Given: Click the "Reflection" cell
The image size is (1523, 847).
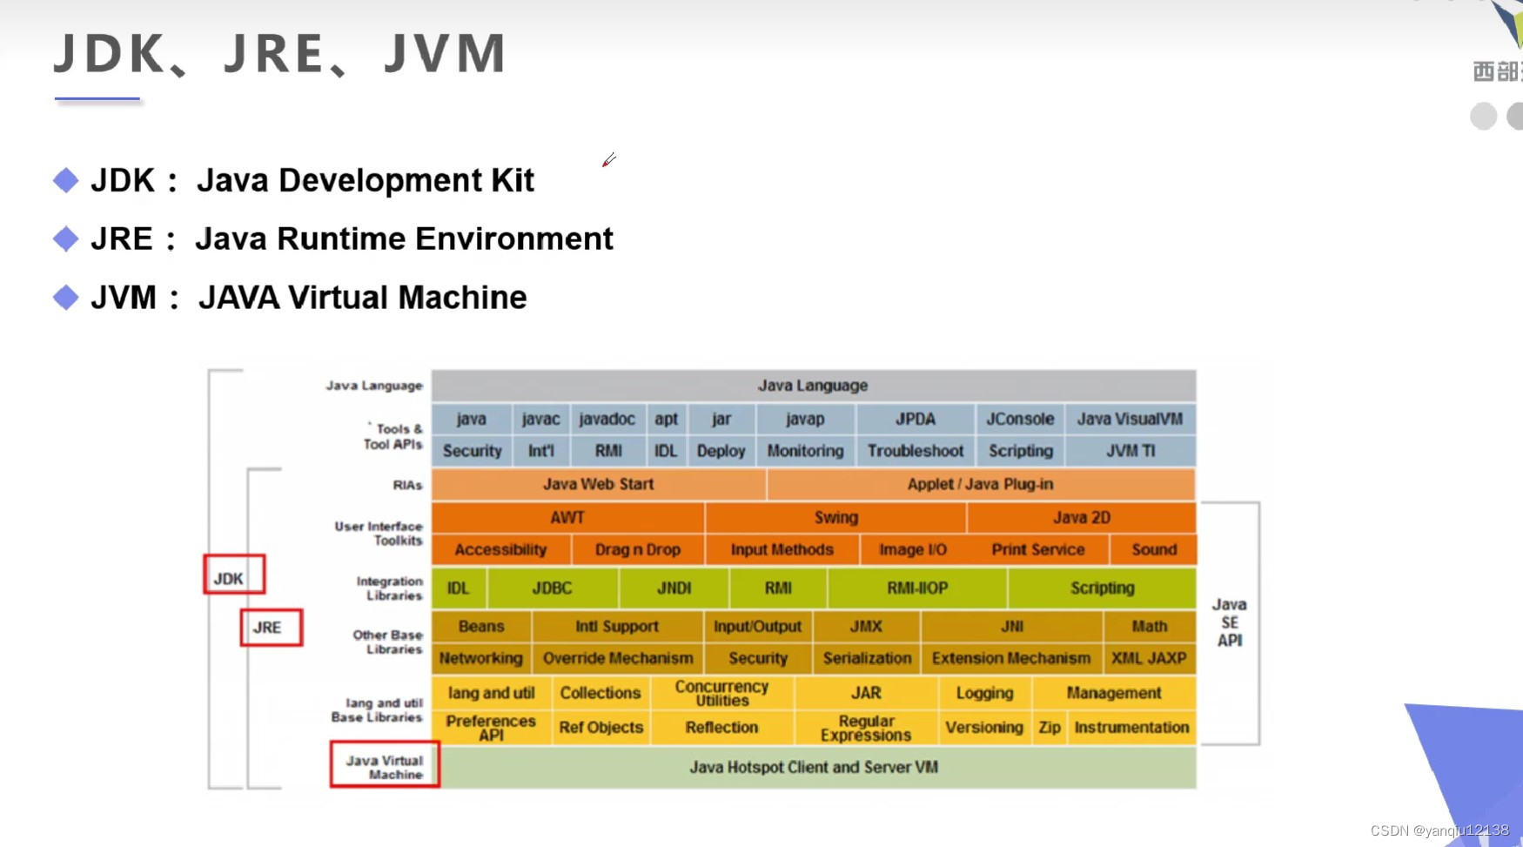Looking at the screenshot, I should [722, 728].
